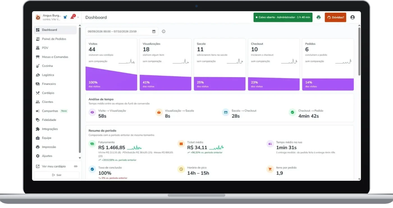
Task: Click the Ajustes gear icon
Action: pos(38,156)
